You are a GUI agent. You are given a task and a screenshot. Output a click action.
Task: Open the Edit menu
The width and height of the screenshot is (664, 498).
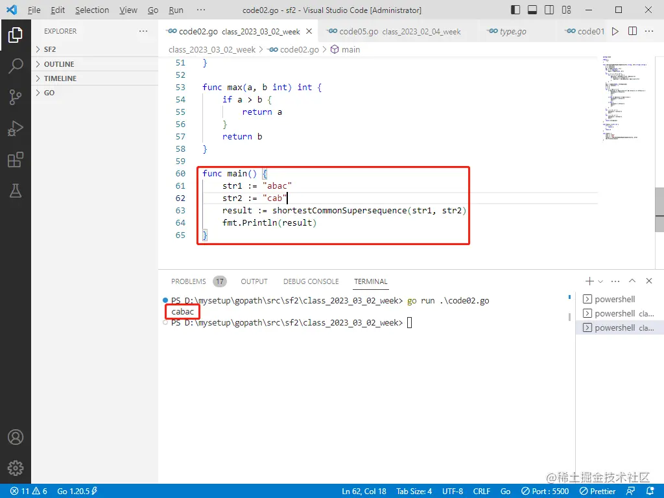(58, 10)
